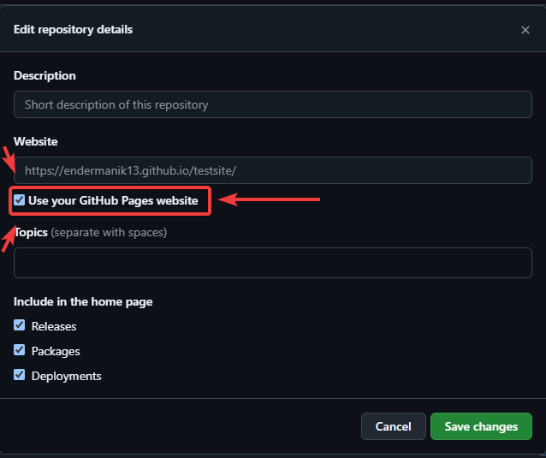This screenshot has width=546, height=458.
Task: Click the Description input field
Action: pyautogui.click(x=273, y=104)
